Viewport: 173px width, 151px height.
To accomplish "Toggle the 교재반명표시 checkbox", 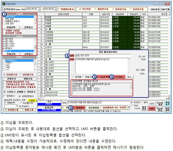I will [x=20, y=96].
